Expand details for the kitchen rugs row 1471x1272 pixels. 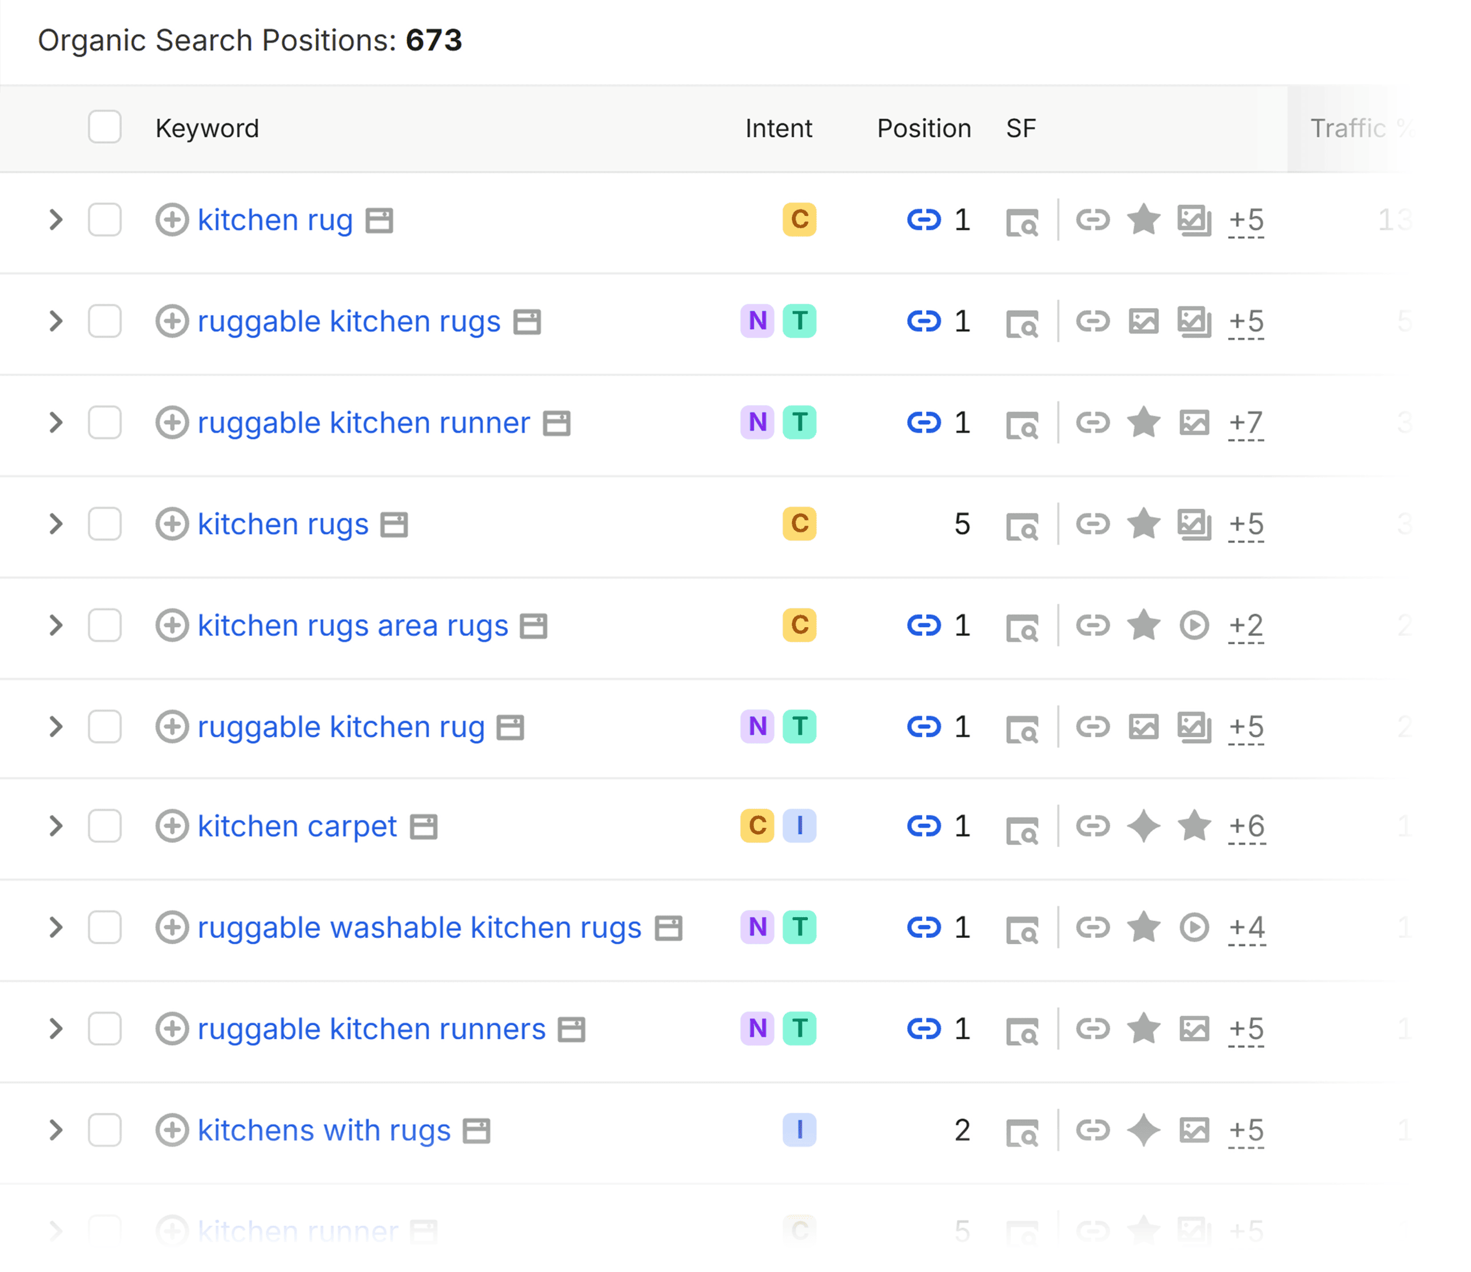pyautogui.click(x=55, y=524)
